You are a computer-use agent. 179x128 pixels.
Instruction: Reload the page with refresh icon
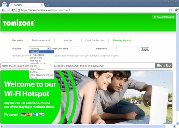(x=13, y=10)
